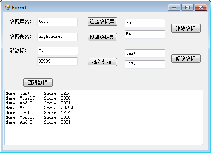Click the first 'Name: test Score: 1234' row

[38, 93]
